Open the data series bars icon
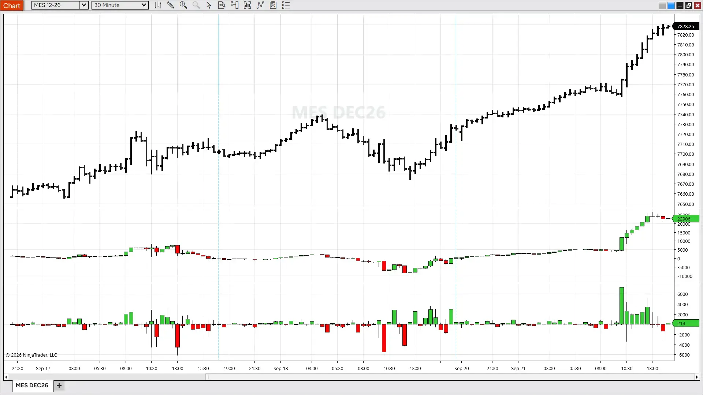 [x=247, y=5]
